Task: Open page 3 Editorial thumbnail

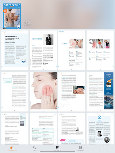Action: click(x=43, y=50)
